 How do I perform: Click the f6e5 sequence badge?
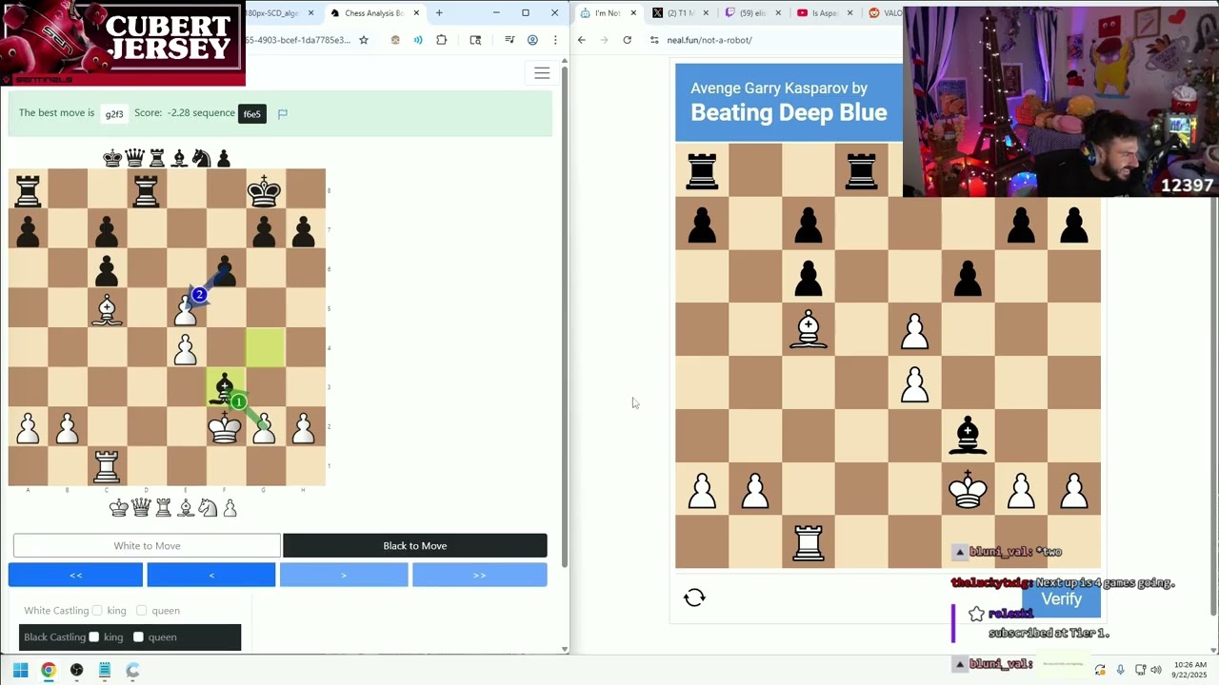click(251, 114)
